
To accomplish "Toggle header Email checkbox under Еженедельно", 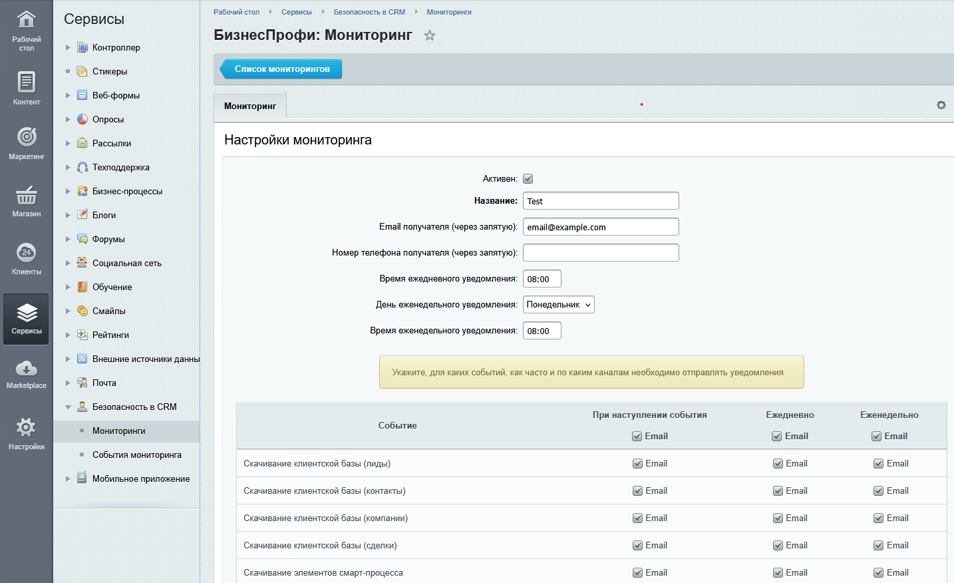I will (x=877, y=437).
